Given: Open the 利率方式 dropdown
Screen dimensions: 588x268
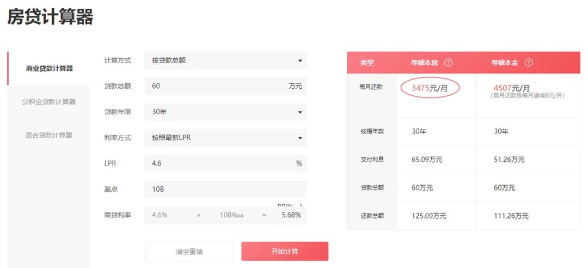Looking at the screenshot, I should [x=225, y=138].
